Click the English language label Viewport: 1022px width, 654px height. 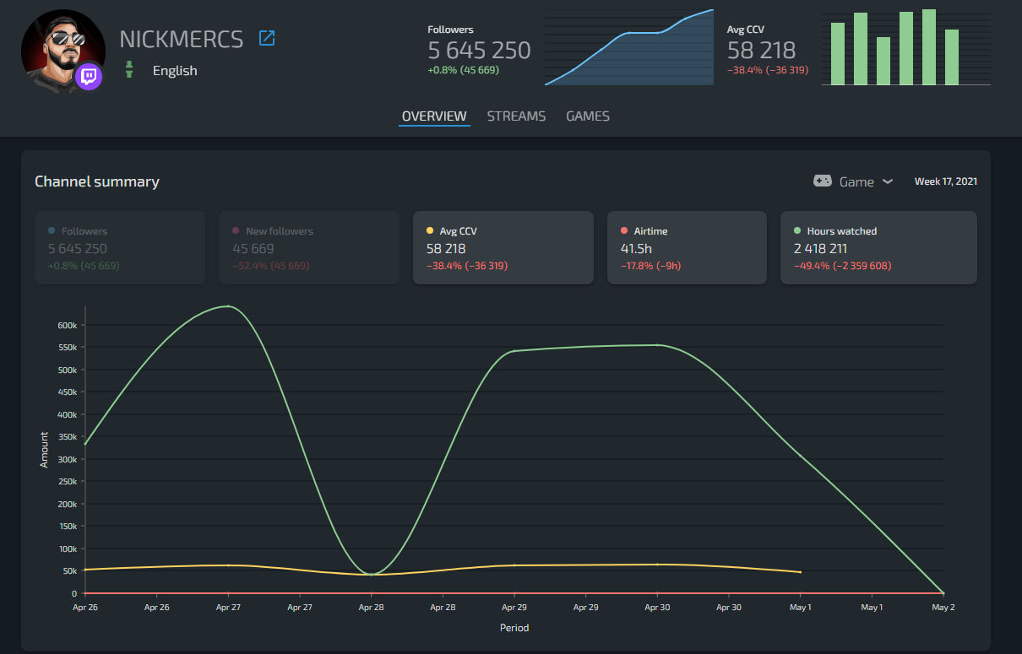point(175,71)
